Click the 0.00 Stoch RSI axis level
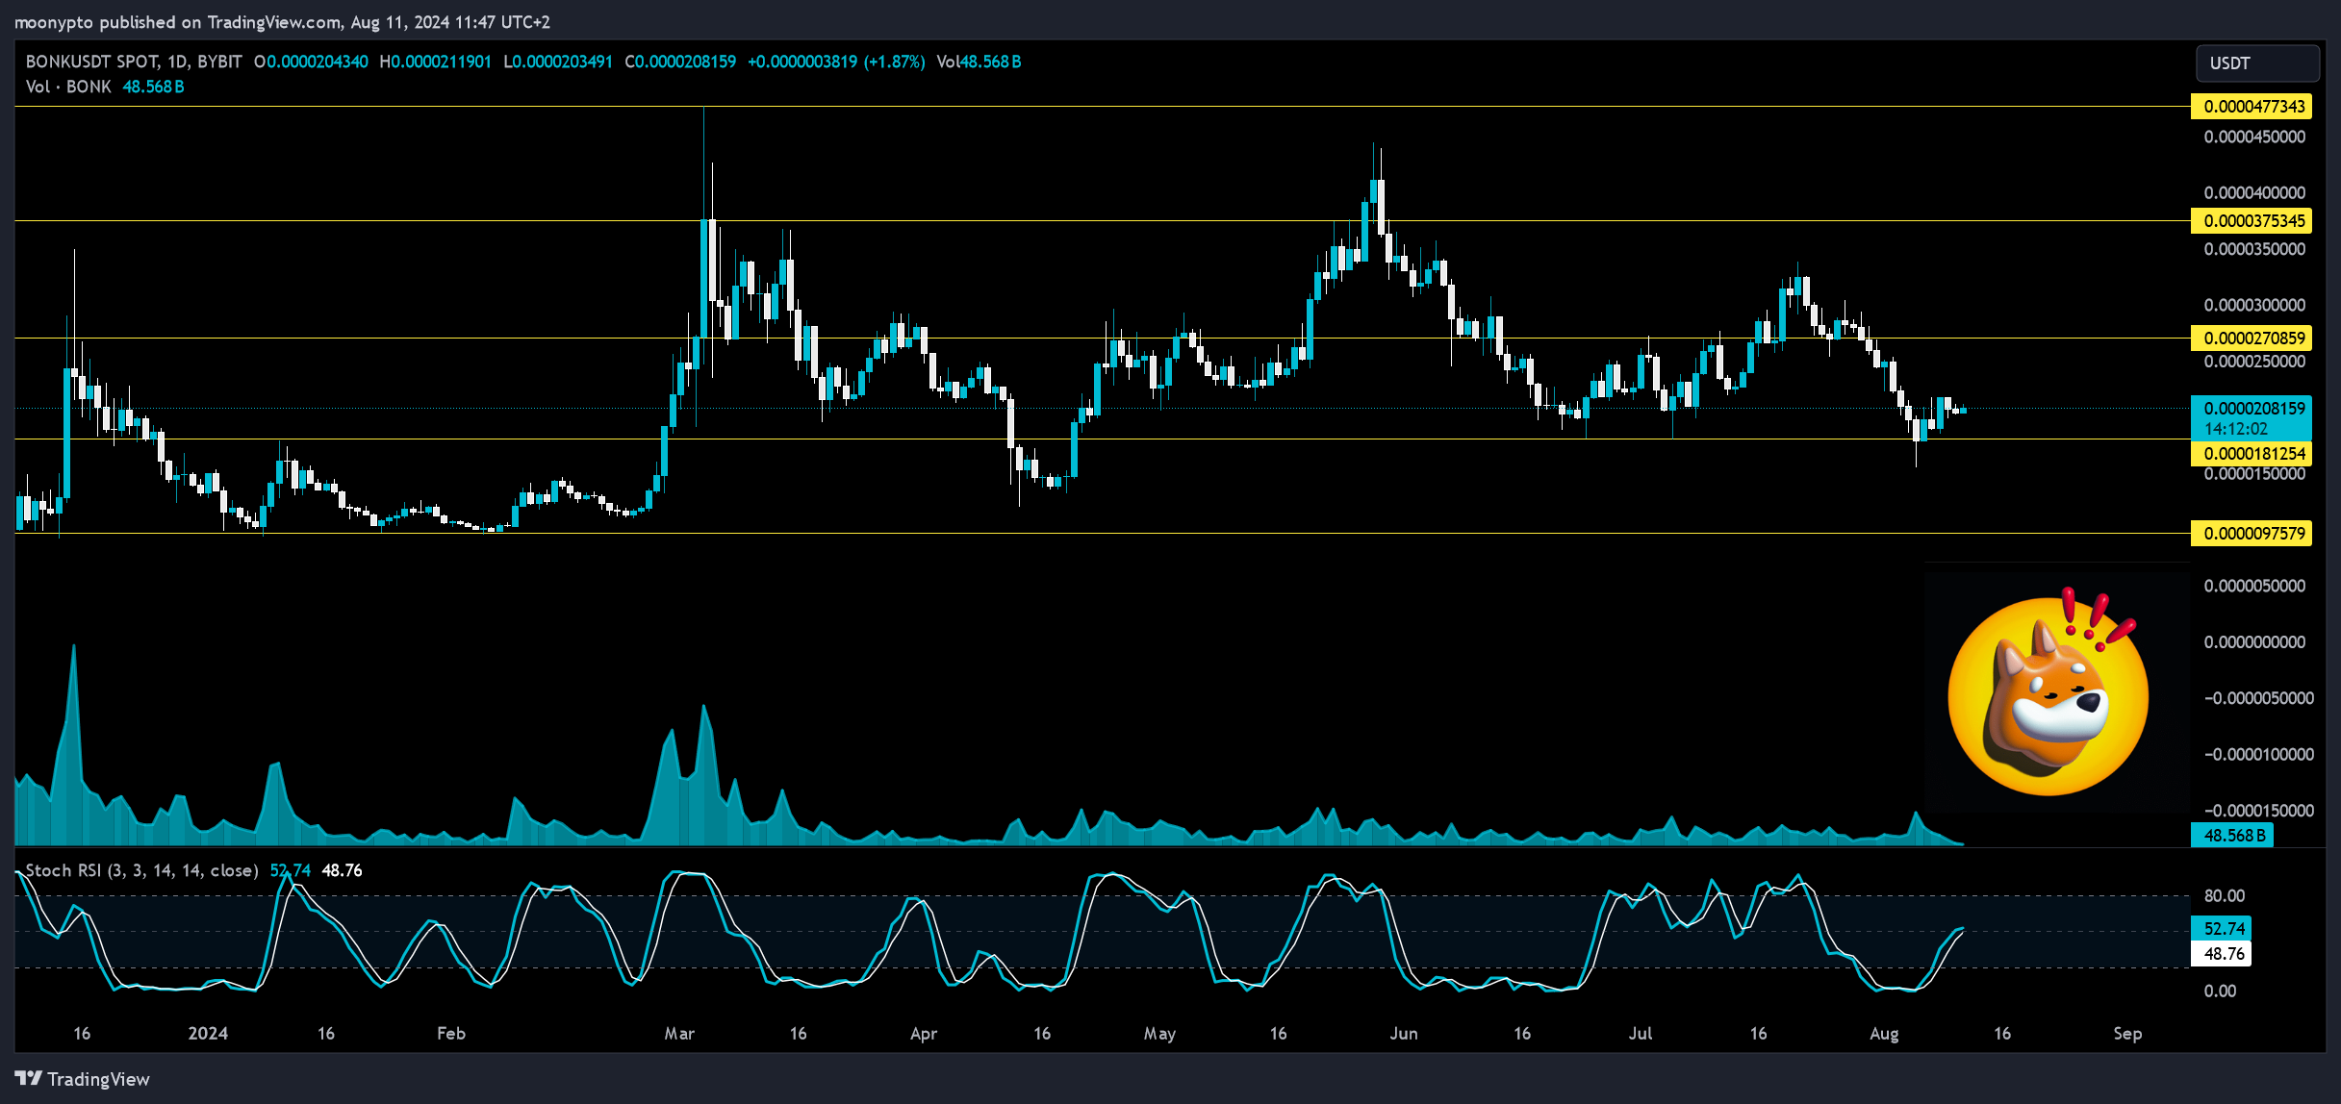Screen dimensions: 2341x1104 [2220, 991]
